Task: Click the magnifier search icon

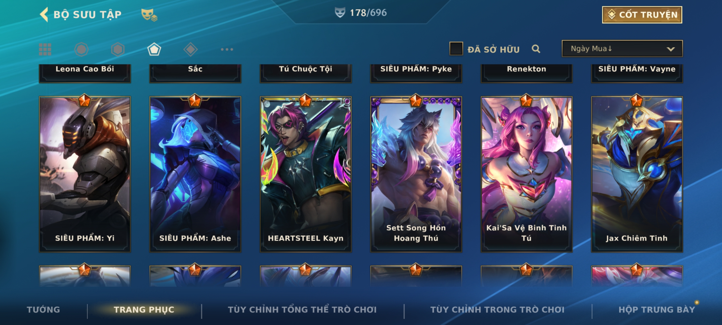Action: 536,49
